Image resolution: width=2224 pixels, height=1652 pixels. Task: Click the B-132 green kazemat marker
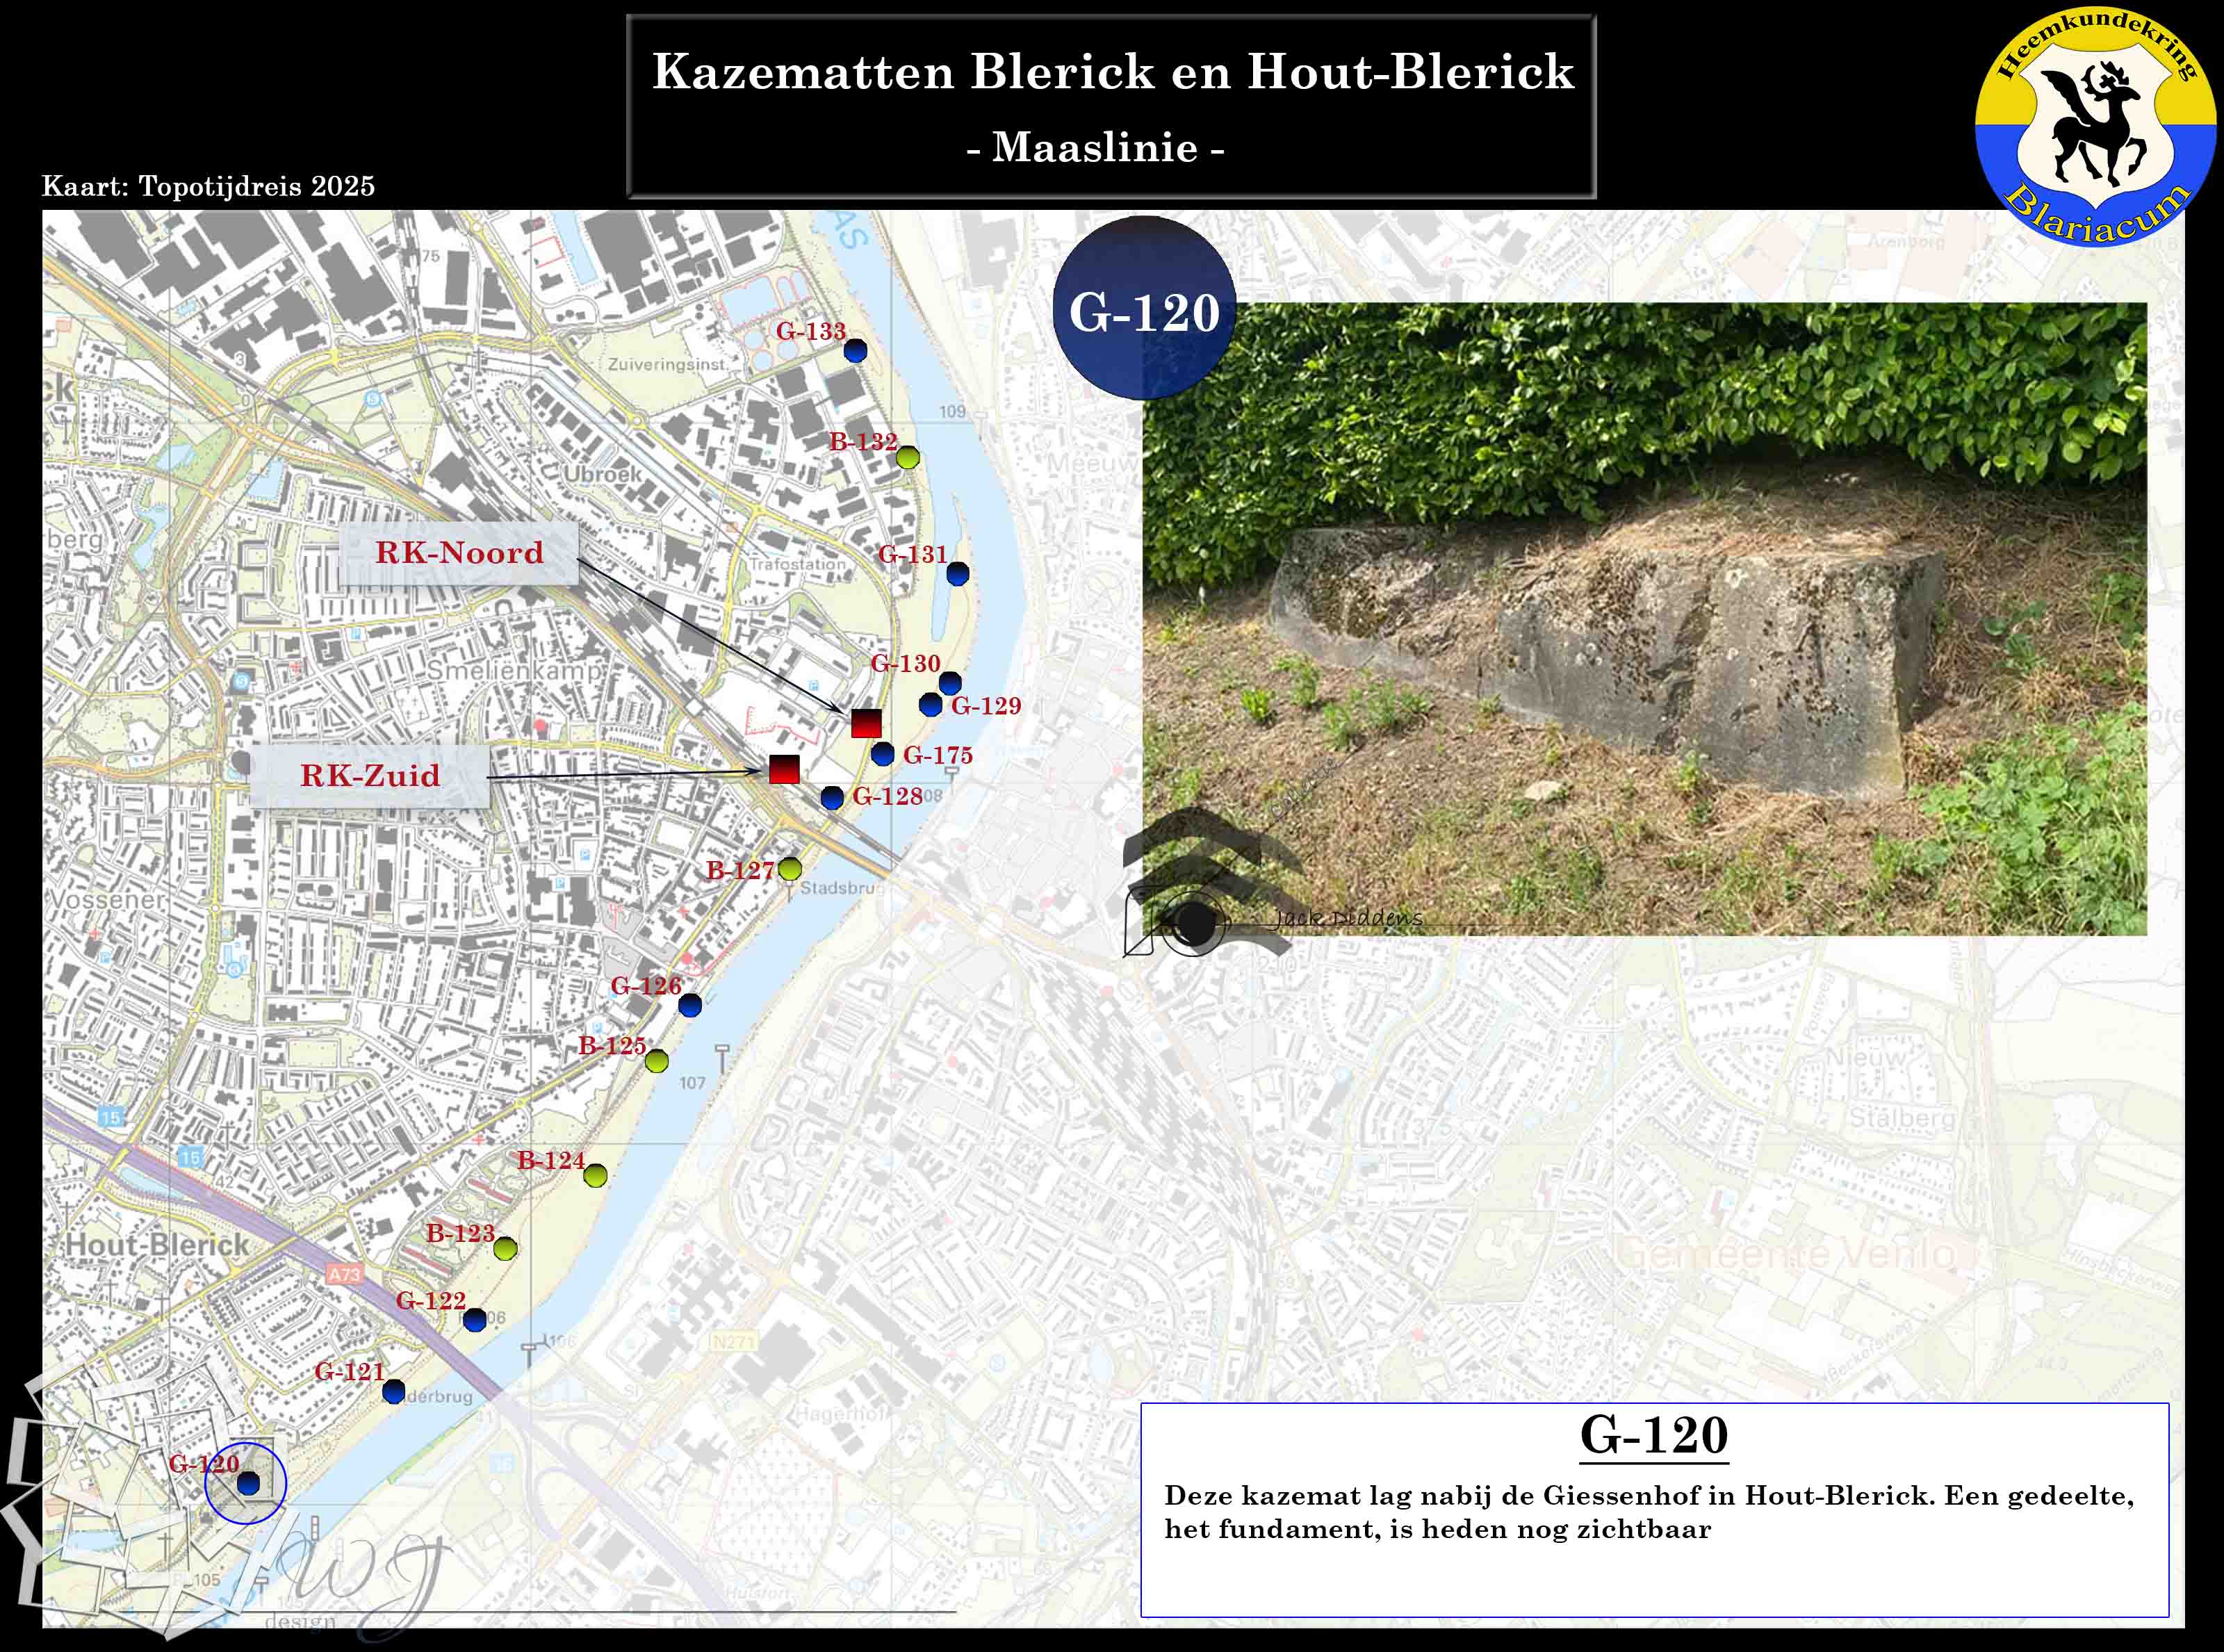click(907, 458)
